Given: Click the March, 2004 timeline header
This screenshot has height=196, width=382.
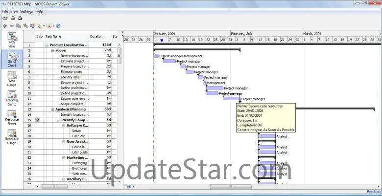Looking at the screenshot, I should tap(312, 34).
